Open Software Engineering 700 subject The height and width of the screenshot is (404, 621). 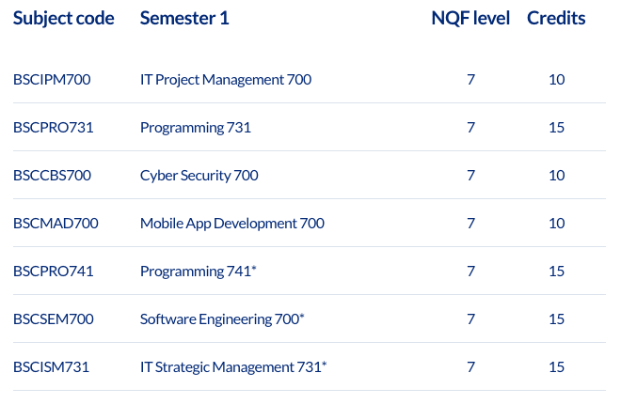point(222,319)
